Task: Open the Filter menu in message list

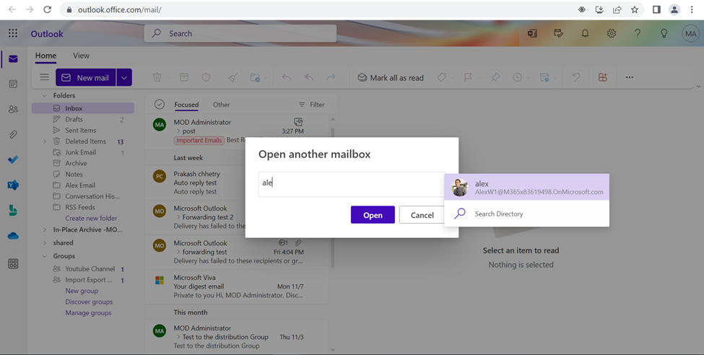Action: 311,105
